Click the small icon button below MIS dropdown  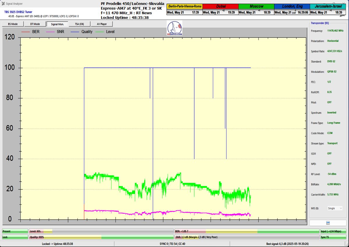click(328, 223)
